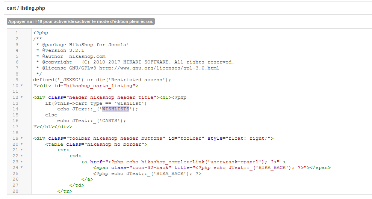The image size is (372, 199).
Task: Click the F10 fullscreen editing hint label
Action: 81,21
